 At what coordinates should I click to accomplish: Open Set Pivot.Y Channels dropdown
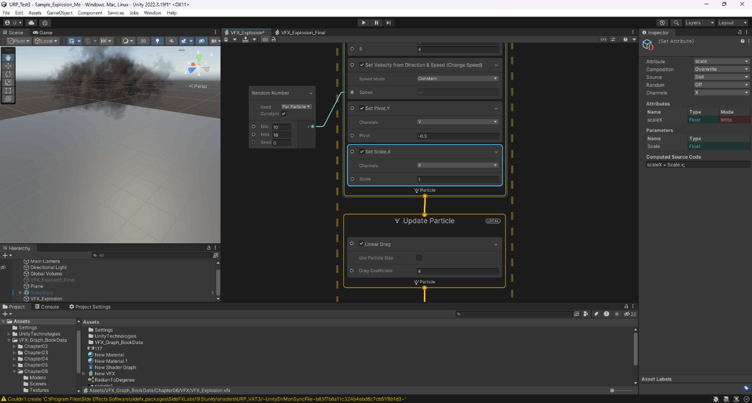click(458, 122)
